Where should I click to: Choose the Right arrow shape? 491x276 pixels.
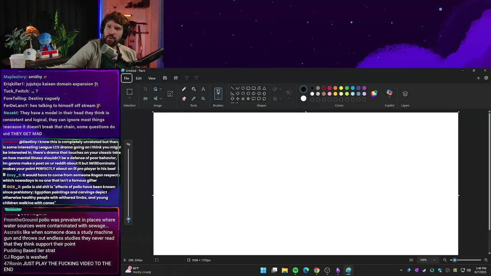pos(254,93)
